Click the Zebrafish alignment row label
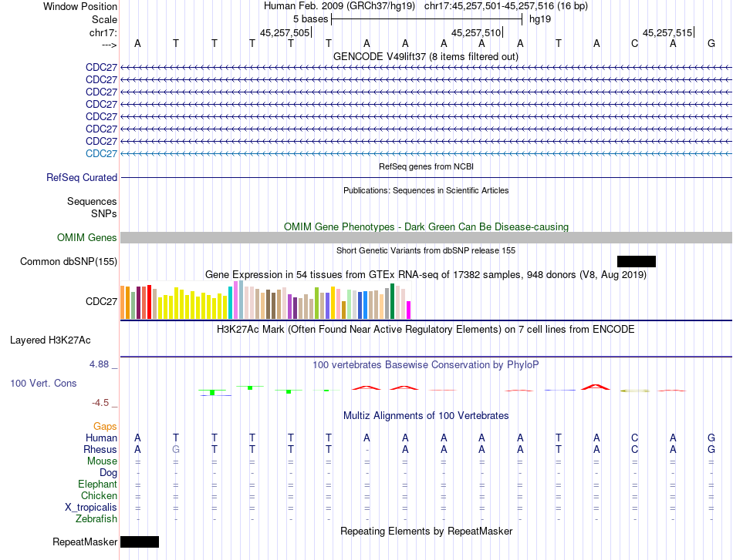The width and height of the screenshot is (733, 560). point(96,518)
